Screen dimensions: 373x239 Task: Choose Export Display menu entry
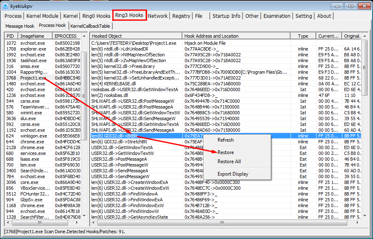(x=233, y=174)
